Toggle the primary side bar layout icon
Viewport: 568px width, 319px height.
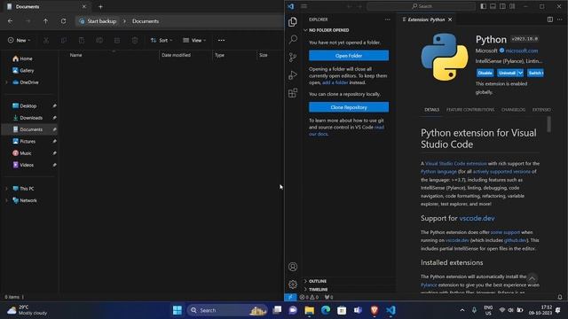click(483, 6)
